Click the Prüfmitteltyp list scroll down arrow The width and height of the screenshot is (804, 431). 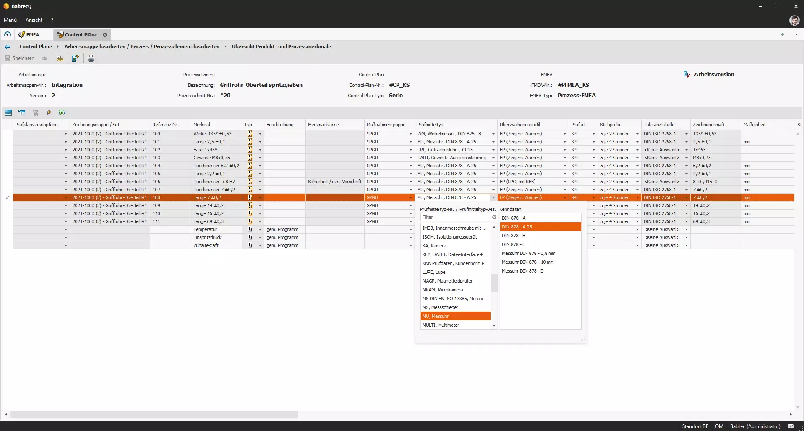pyautogui.click(x=494, y=325)
